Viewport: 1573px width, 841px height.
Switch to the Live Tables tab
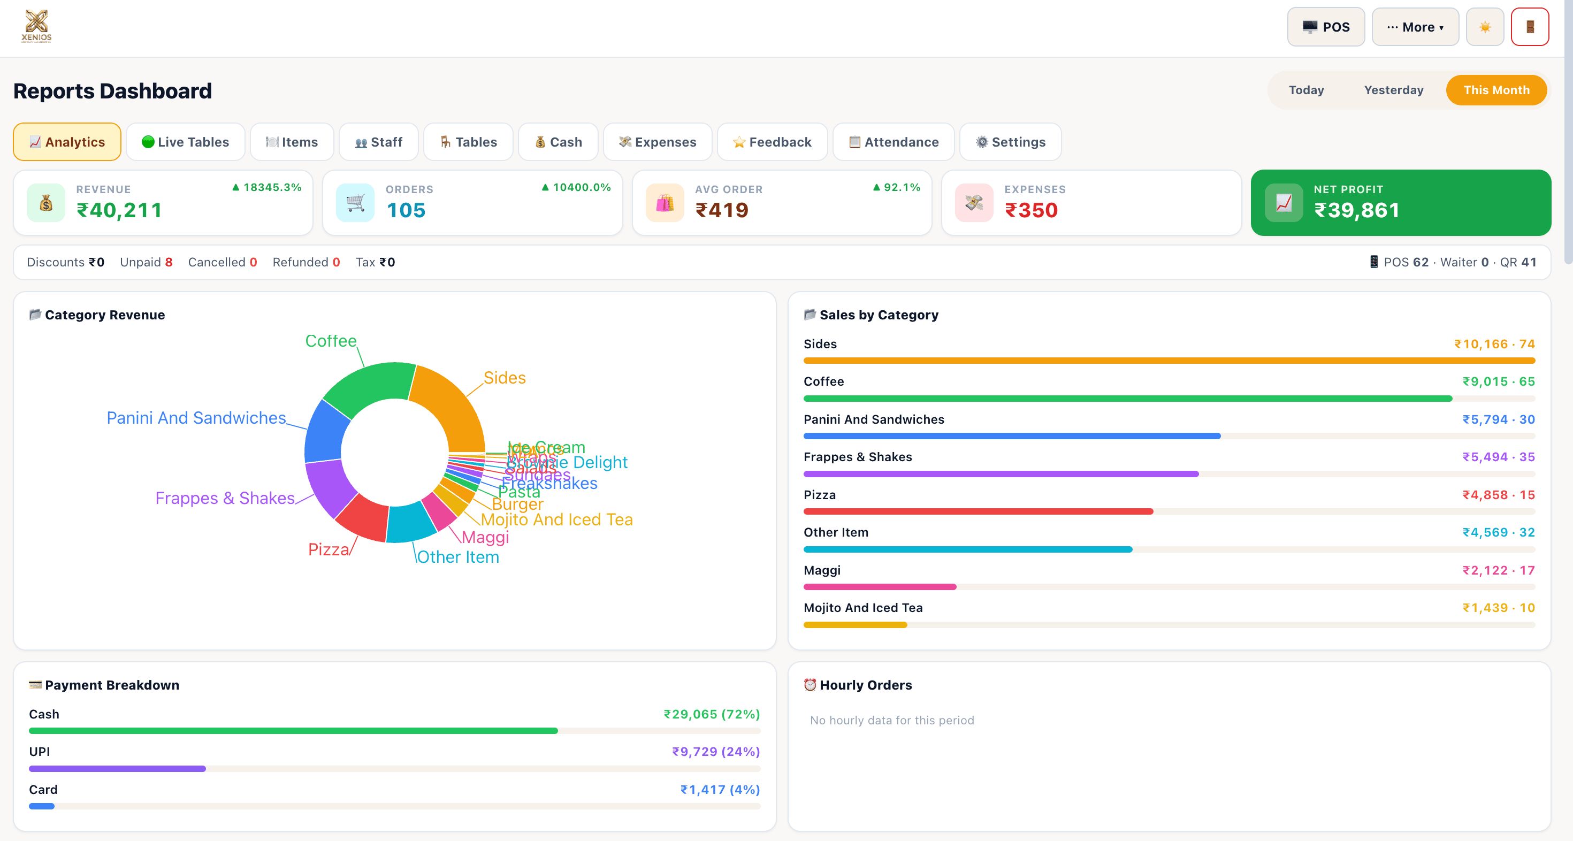coord(186,142)
